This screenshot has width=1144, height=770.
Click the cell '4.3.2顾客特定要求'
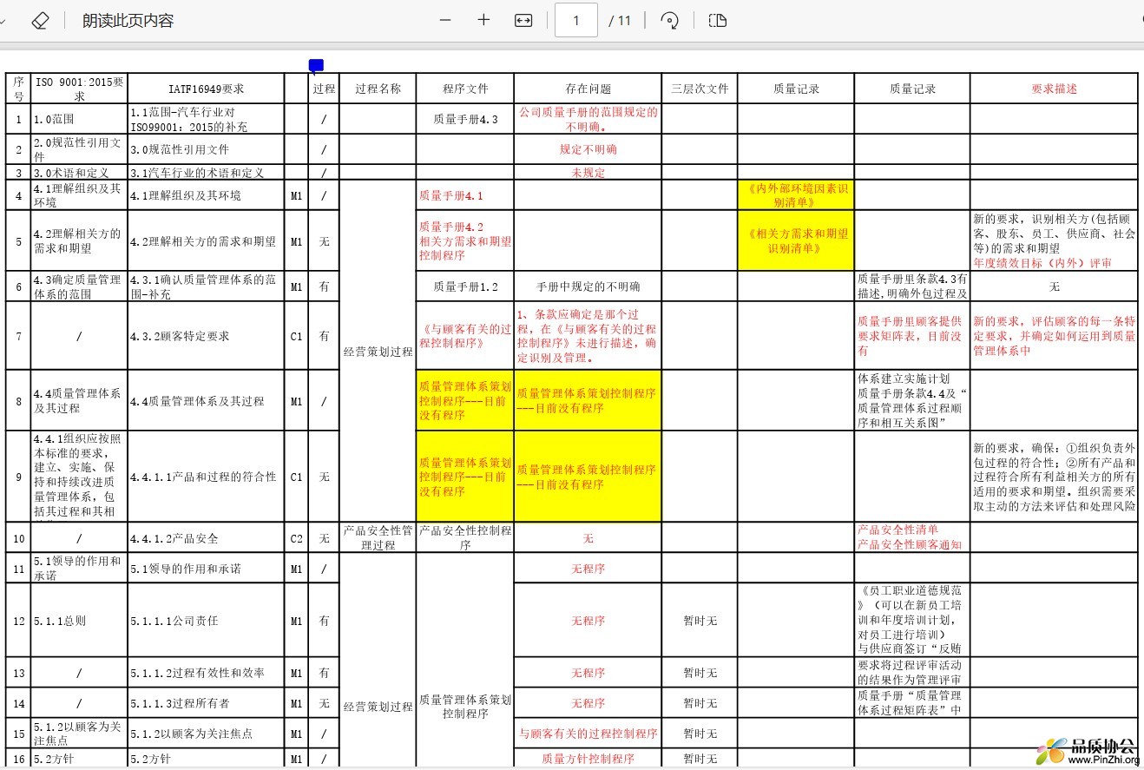tap(206, 336)
